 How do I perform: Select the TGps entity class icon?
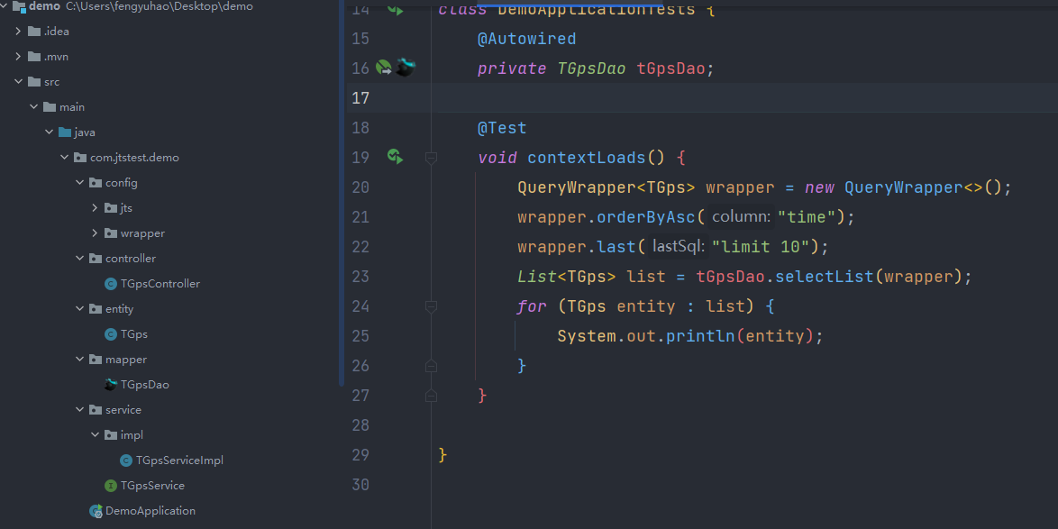pyautogui.click(x=110, y=333)
